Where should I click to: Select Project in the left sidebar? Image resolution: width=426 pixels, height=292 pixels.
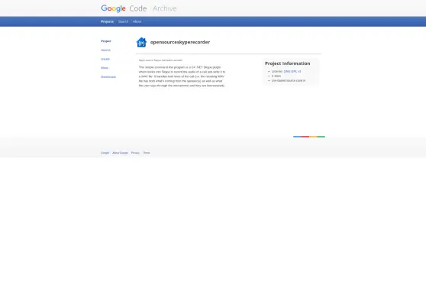pyautogui.click(x=106, y=41)
